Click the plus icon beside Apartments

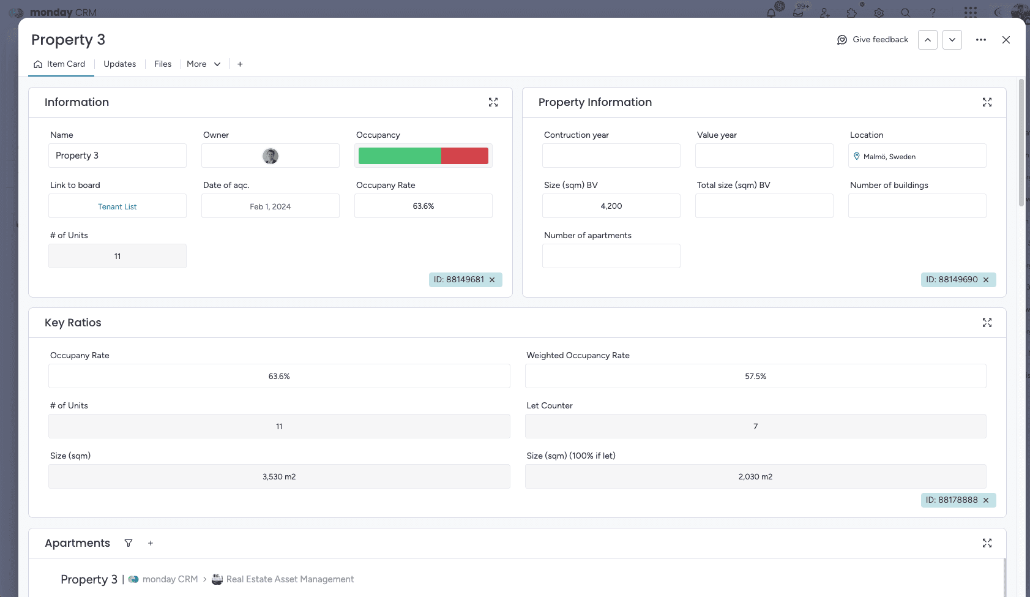(x=151, y=543)
